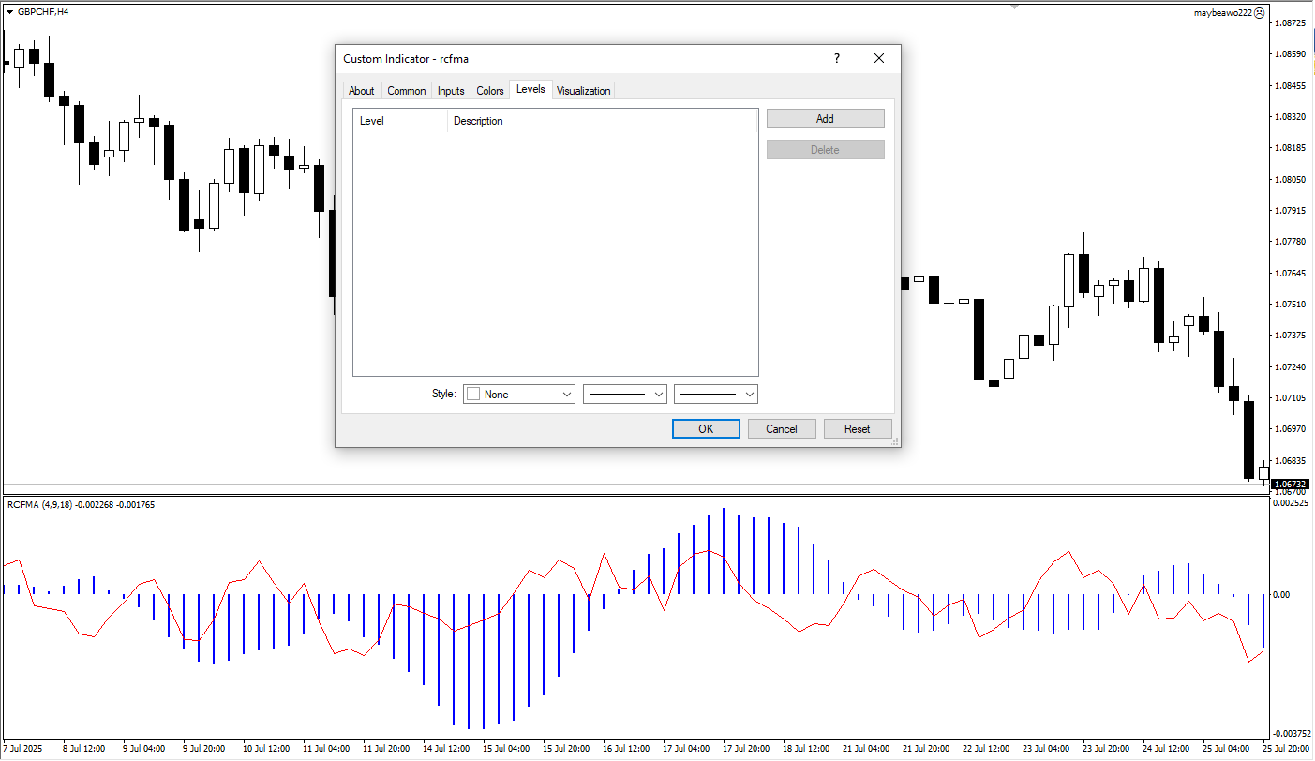Click the account profile icon near maybeawo222
The height and width of the screenshot is (761, 1315).
(x=1260, y=13)
